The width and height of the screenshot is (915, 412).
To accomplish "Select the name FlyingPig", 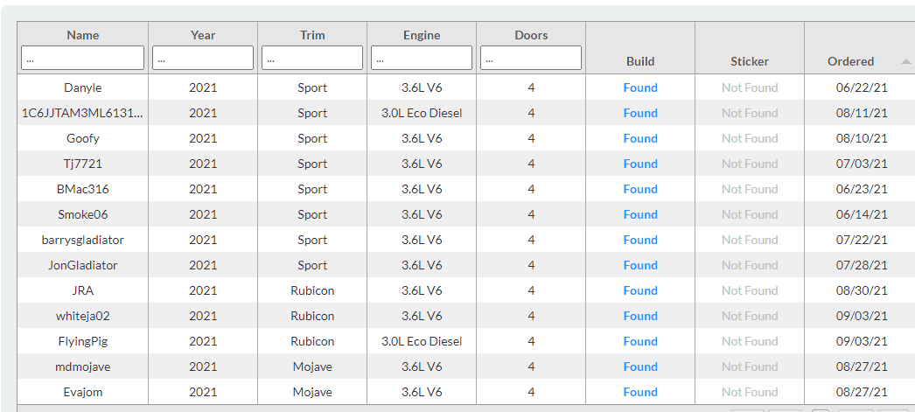I will (83, 342).
